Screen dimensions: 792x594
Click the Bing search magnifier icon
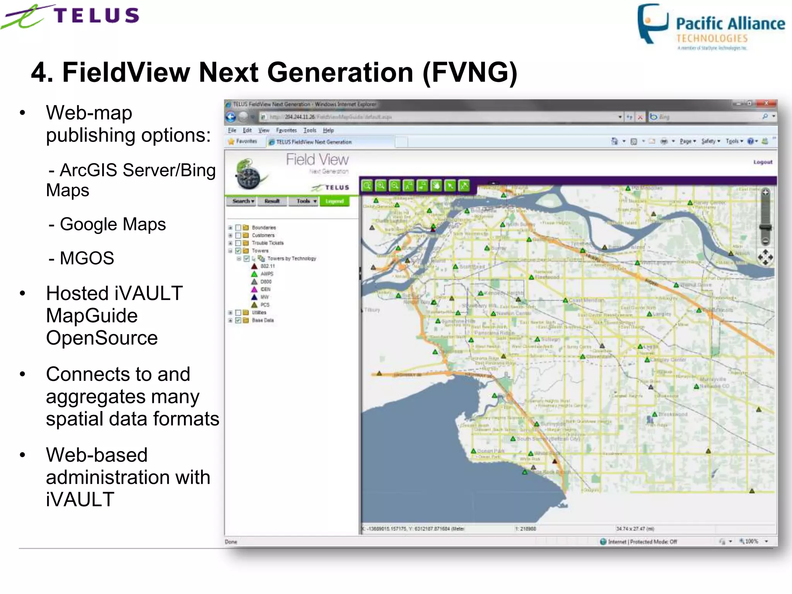(765, 116)
